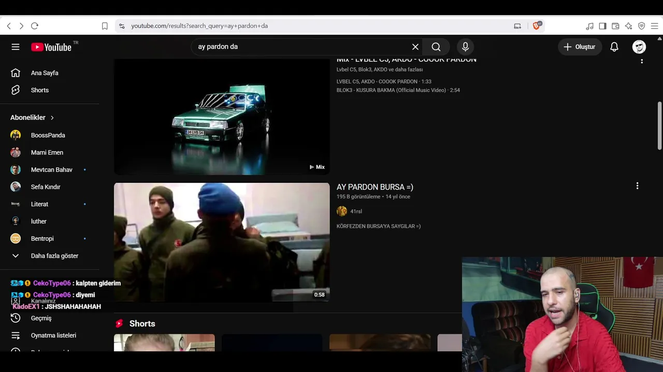Open more options for the Mix result
663x372 pixels.
(x=642, y=61)
